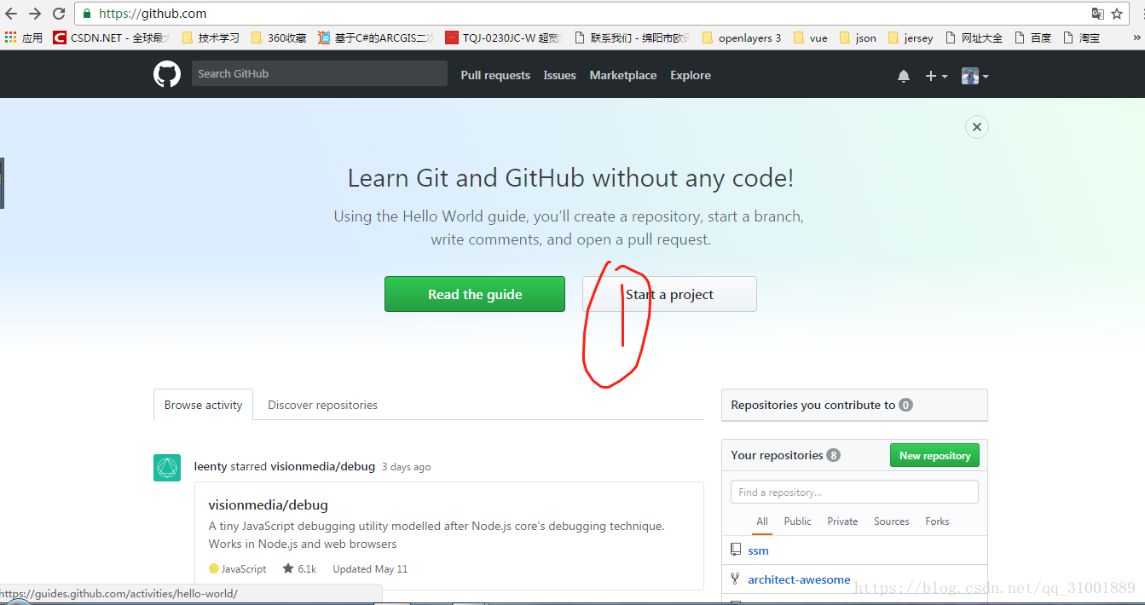The image size is (1145, 605).
Task: Click the star count 6.1k icon
Action: (288, 568)
